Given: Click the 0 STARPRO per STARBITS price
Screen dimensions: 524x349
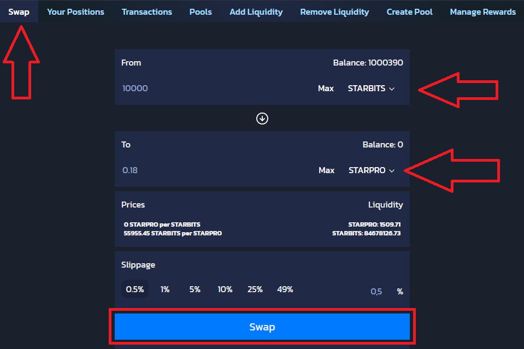Looking at the screenshot, I should point(162,224).
